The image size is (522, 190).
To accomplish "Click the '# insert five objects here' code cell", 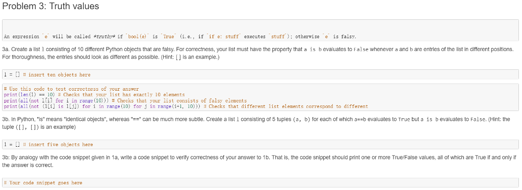I will (260, 145).
